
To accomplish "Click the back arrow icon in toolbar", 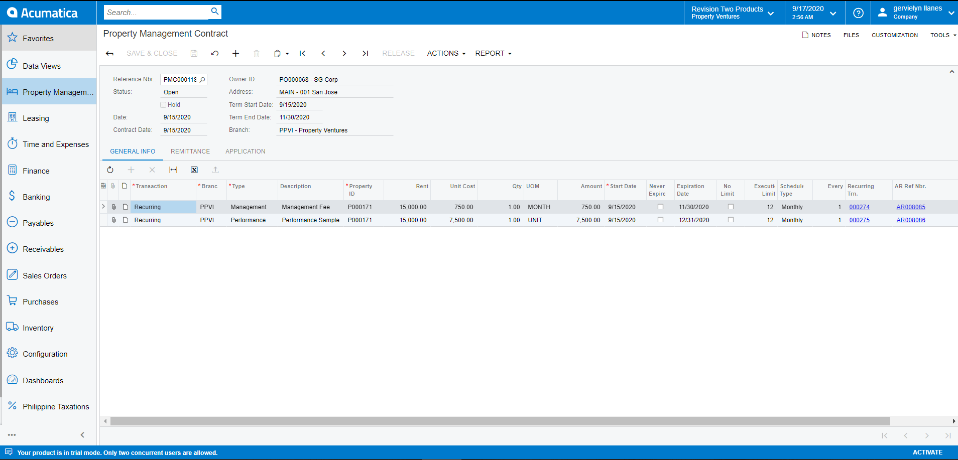I will (110, 54).
